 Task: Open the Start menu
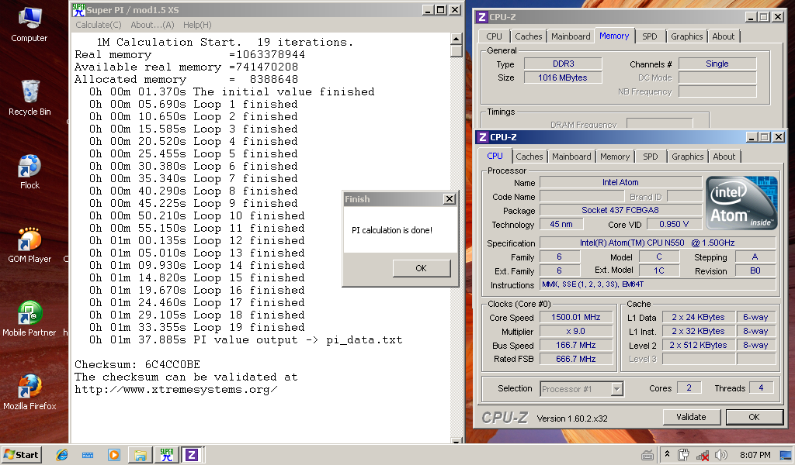tap(21, 455)
